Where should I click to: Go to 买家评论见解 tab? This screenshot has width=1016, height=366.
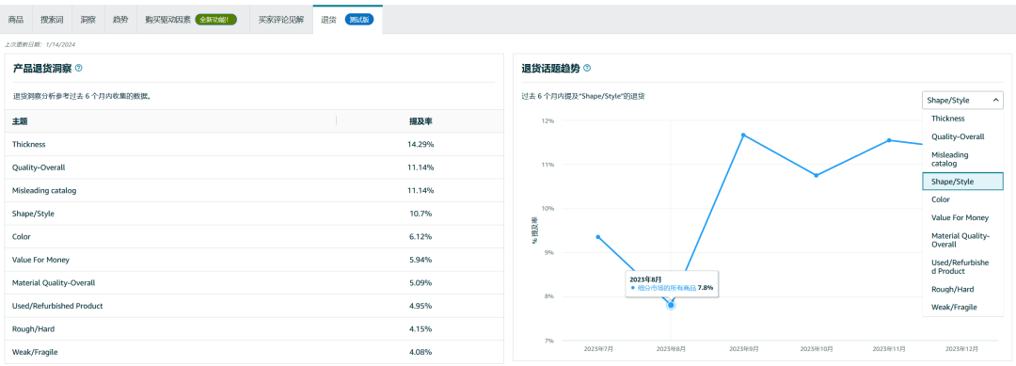[x=280, y=20]
